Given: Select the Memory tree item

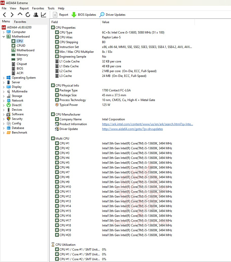Looking at the screenshot, I should tap(20, 55).
